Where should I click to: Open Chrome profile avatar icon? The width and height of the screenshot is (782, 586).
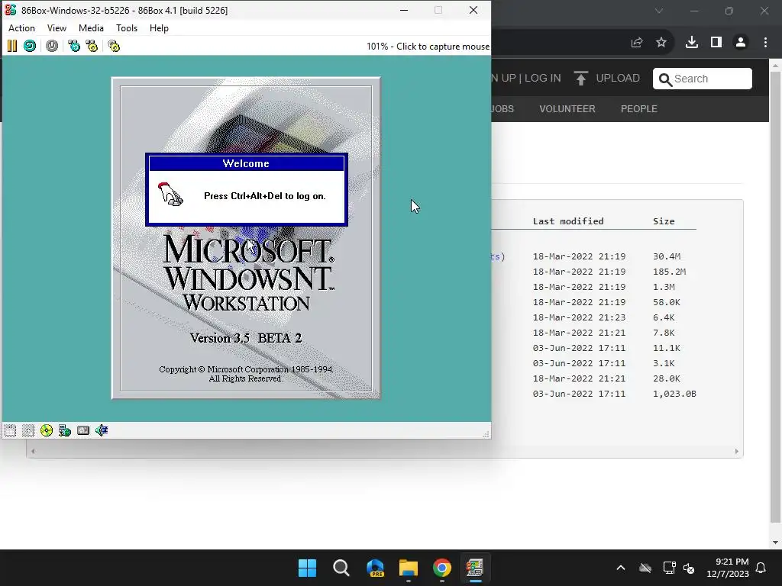coord(741,43)
